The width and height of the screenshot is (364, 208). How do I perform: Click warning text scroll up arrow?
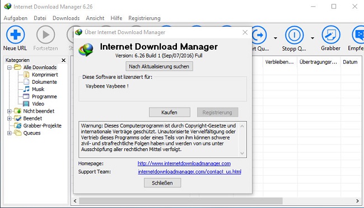point(242,126)
